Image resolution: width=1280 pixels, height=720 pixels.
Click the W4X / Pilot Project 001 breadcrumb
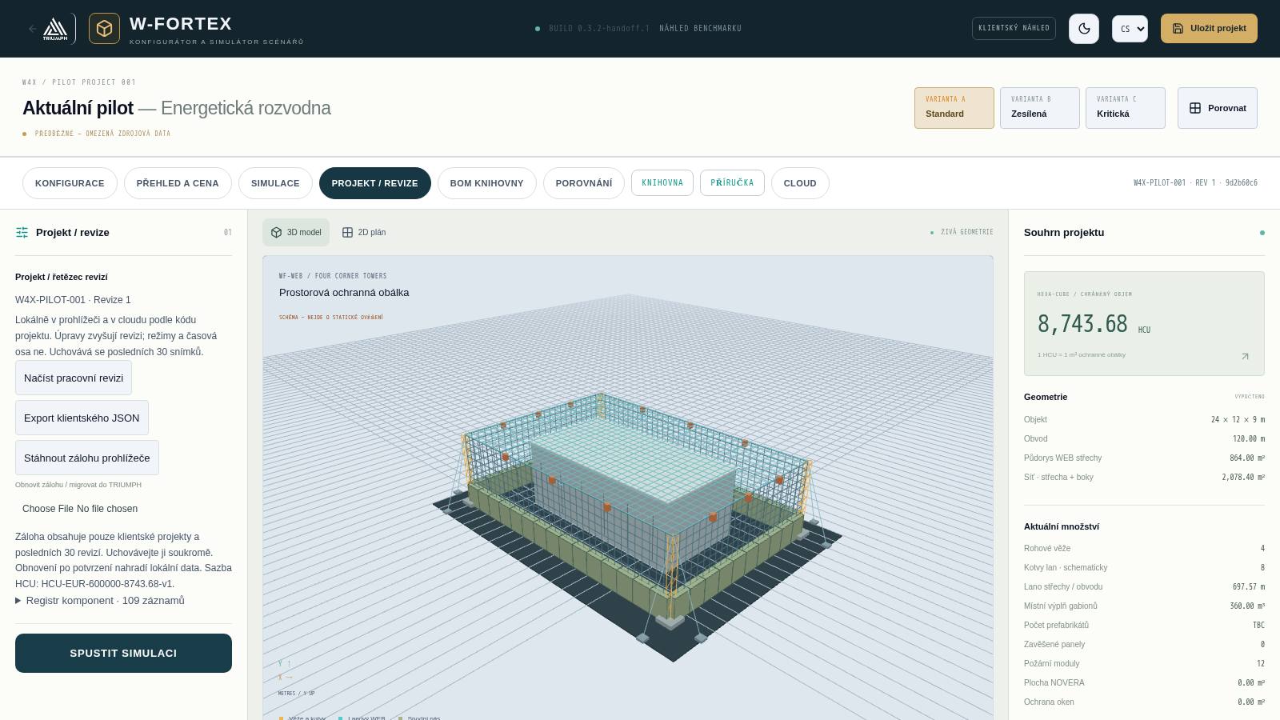79,82
